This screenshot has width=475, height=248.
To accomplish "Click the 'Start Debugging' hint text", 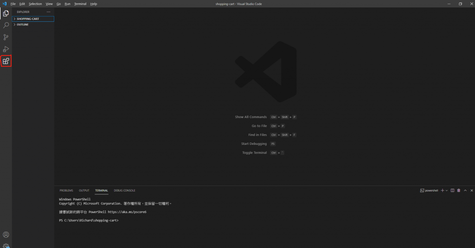I will 254,144.
